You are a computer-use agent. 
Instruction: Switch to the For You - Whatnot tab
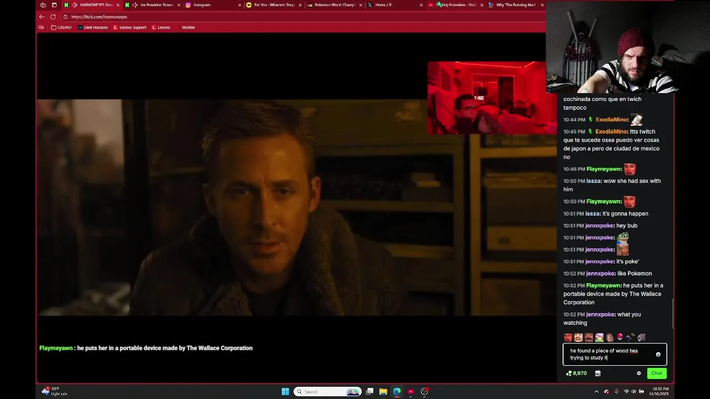click(x=274, y=5)
